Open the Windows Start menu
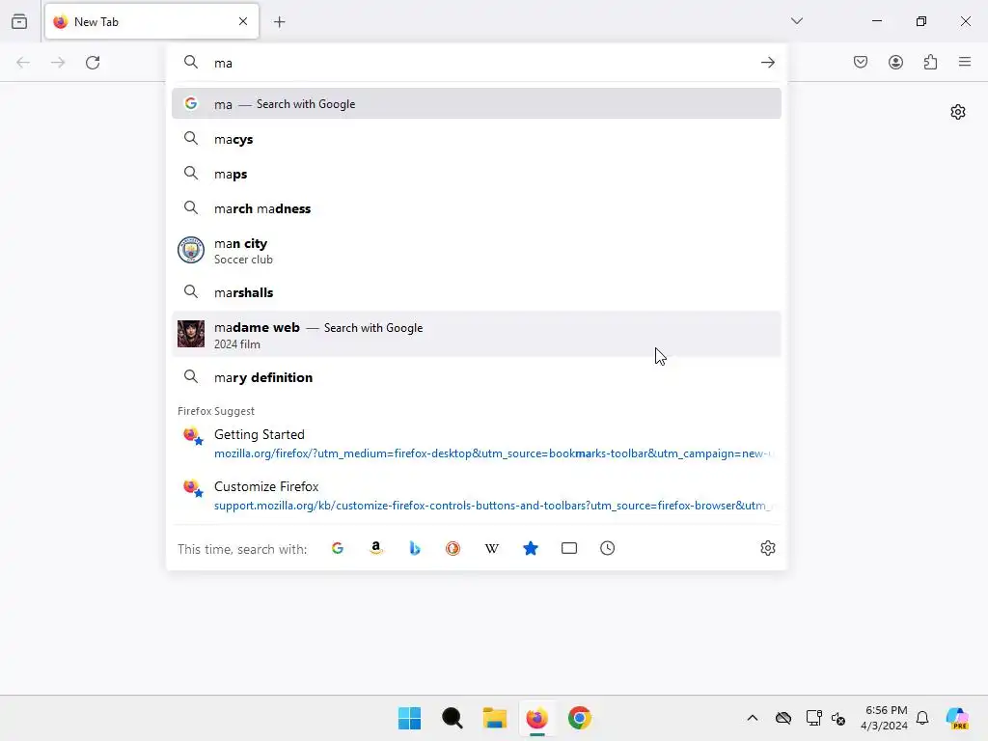 [409, 718]
